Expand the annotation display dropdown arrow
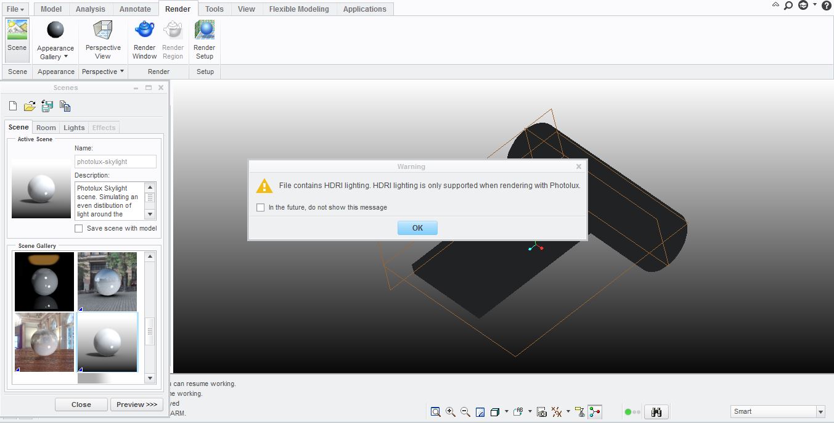 [530, 412]
